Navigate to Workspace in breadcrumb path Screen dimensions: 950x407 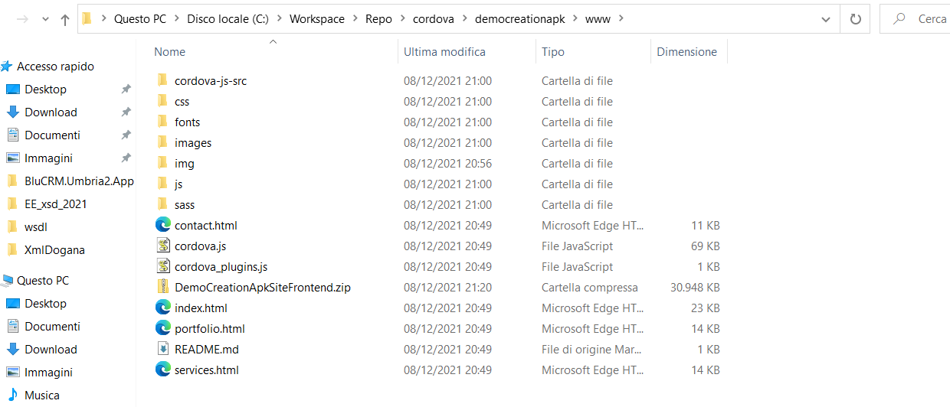pos(317,19)
